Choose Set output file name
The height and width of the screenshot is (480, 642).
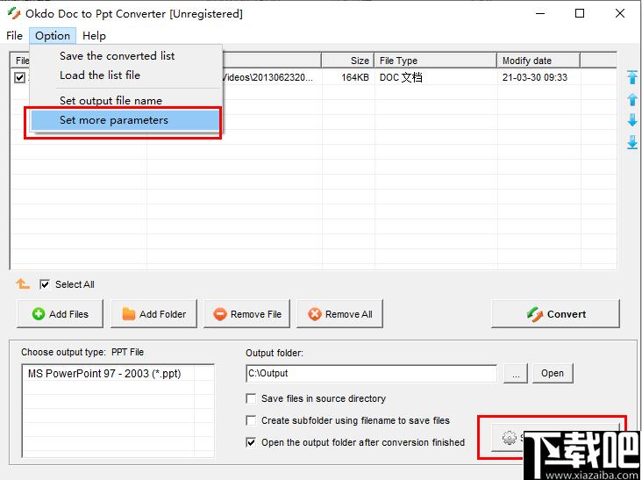[111, 101]
